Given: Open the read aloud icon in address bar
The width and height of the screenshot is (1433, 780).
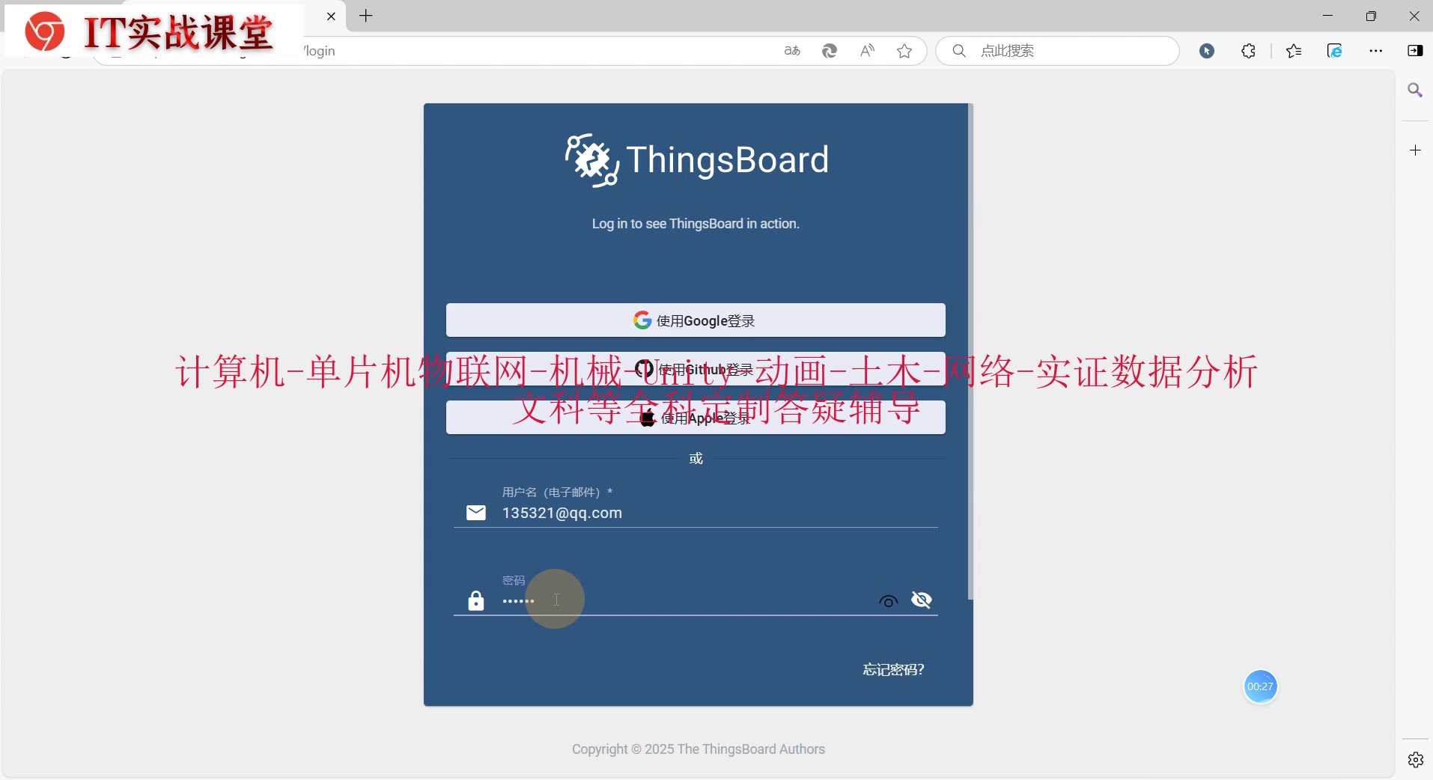Looking at the screenshot, I should (867, 51).
